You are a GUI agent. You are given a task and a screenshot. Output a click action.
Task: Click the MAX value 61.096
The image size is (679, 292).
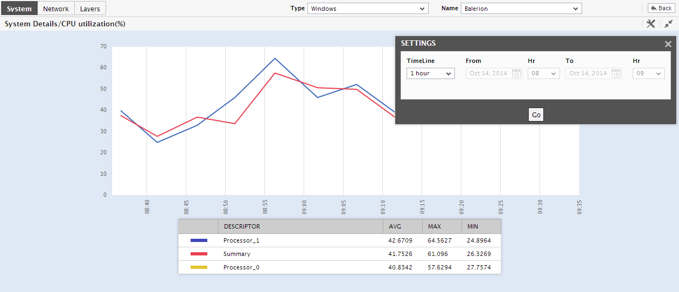pos(438,254)
